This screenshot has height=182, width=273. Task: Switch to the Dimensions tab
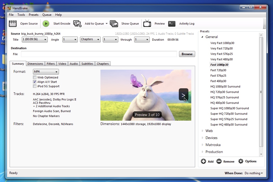[x=35, y=64]
